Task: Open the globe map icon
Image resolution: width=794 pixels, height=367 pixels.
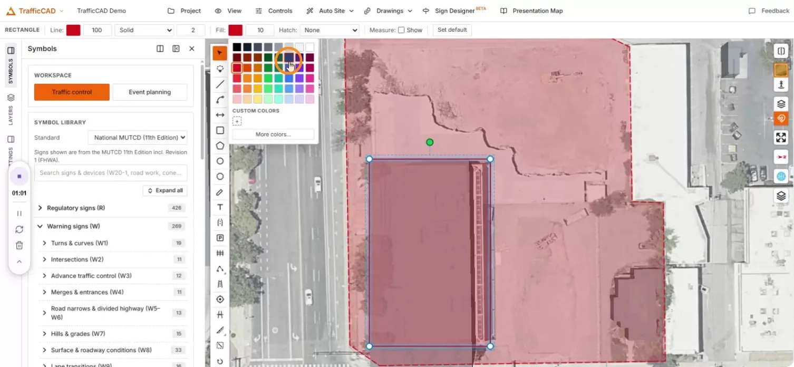Action: [x=781, y=176]
